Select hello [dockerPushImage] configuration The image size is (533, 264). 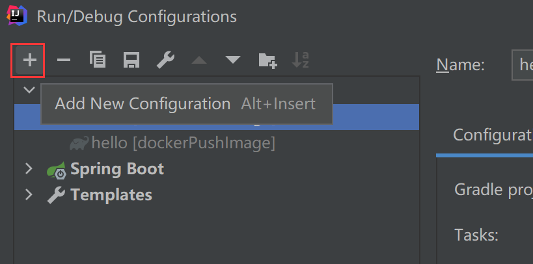click(183, 142)
